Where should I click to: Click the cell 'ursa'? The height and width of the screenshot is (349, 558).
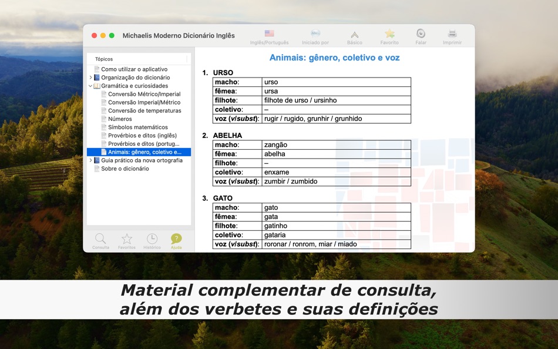[337, 91]
